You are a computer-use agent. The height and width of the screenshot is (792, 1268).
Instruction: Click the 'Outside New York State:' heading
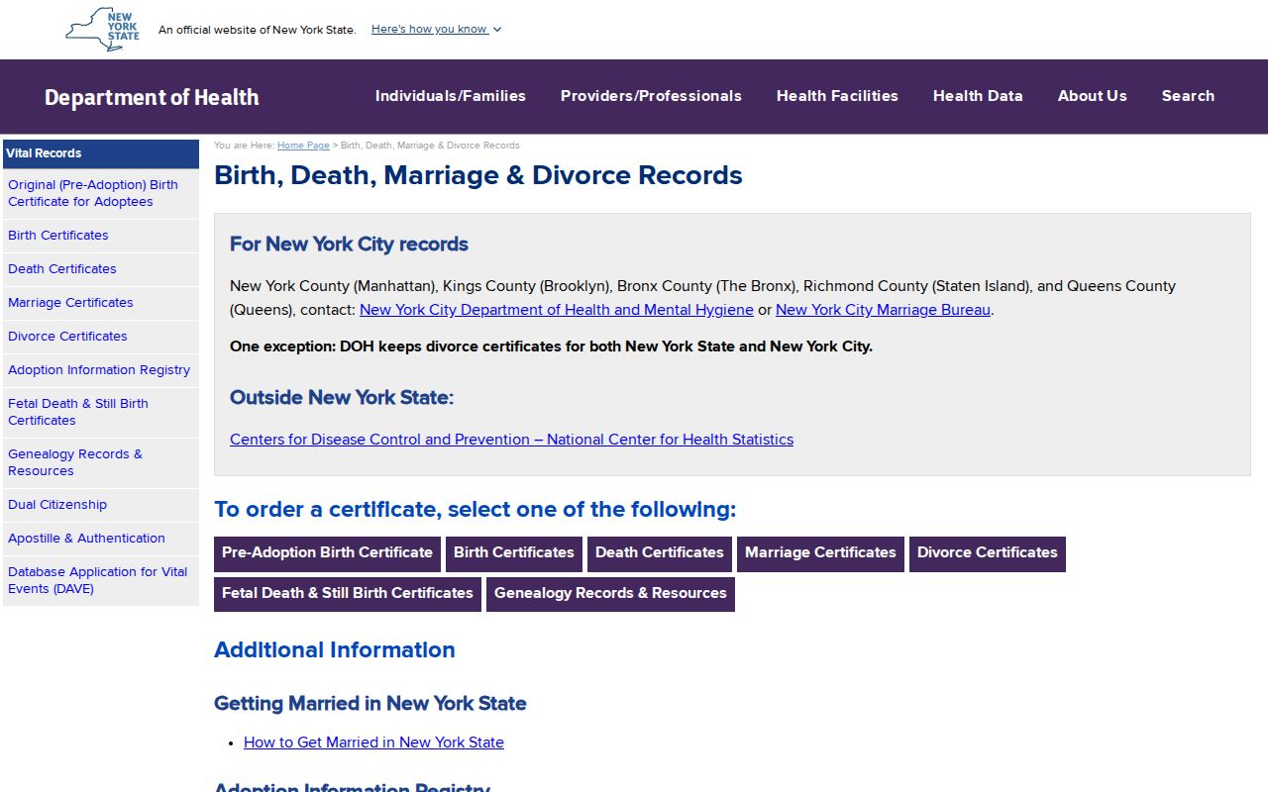pyautogui.click(x=342, y=398)
